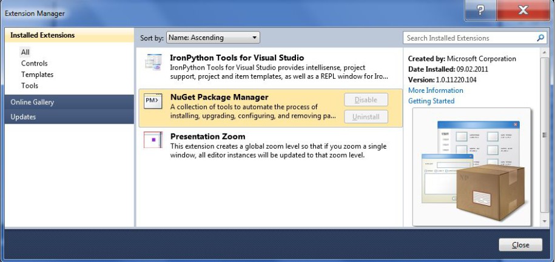This screenshot has width=555, height=262.
Task: Open the Sort by dropdown
Action: (x=213, y=38)
